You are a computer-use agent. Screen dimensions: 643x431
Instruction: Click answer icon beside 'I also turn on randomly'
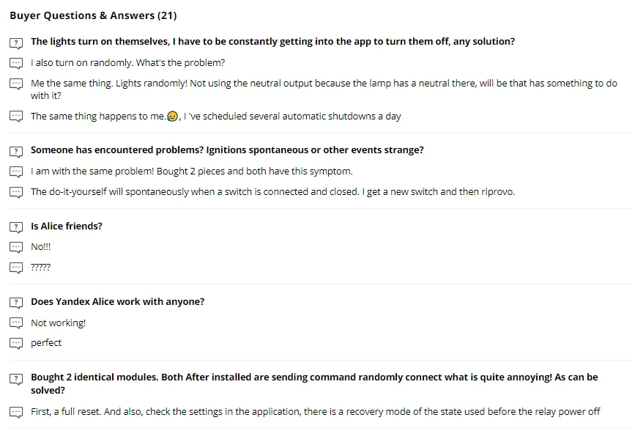16,64
